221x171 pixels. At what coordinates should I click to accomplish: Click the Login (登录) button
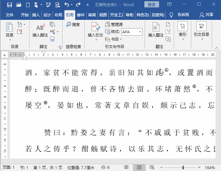[x=152, y=5]
